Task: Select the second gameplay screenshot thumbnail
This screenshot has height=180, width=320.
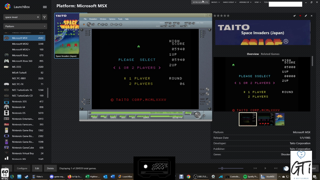Action: click(266, 119)
